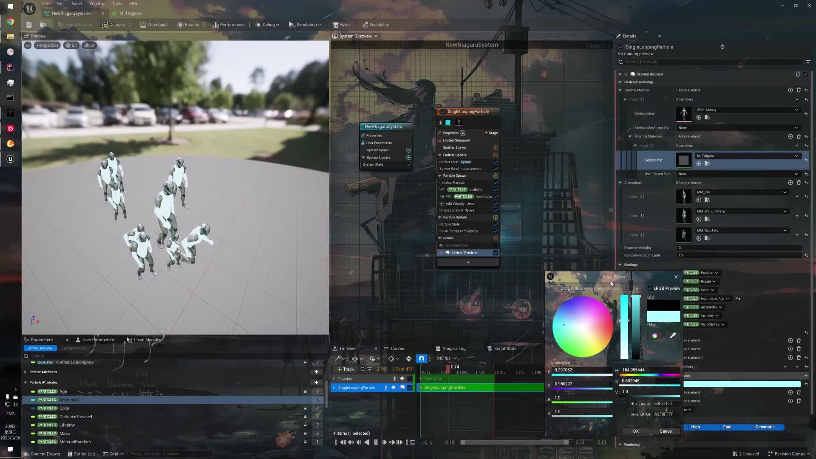The image size is (816, 459).
Task: Capture a new asset Thumbnail
Action: [154, 25]
